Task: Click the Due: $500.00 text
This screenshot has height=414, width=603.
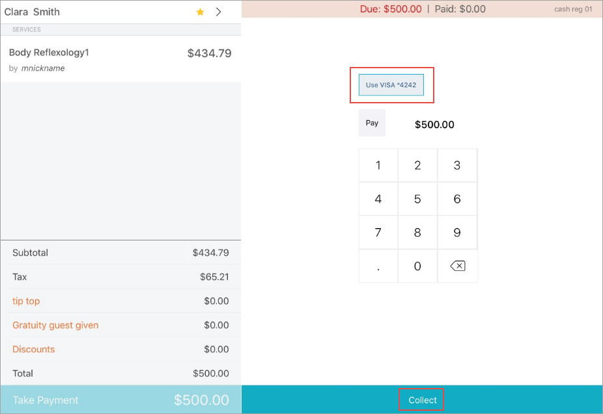Action: [x=391, y=9]
